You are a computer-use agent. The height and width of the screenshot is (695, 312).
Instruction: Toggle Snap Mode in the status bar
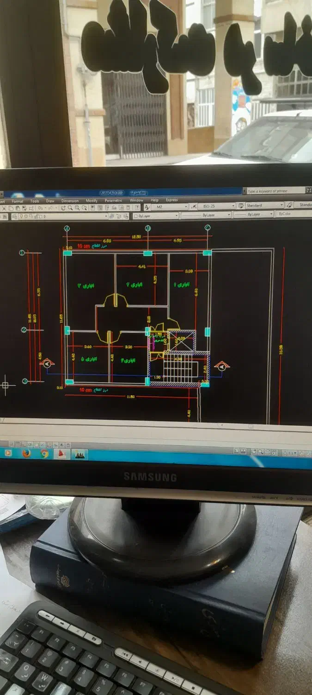[x=11, y=444]
